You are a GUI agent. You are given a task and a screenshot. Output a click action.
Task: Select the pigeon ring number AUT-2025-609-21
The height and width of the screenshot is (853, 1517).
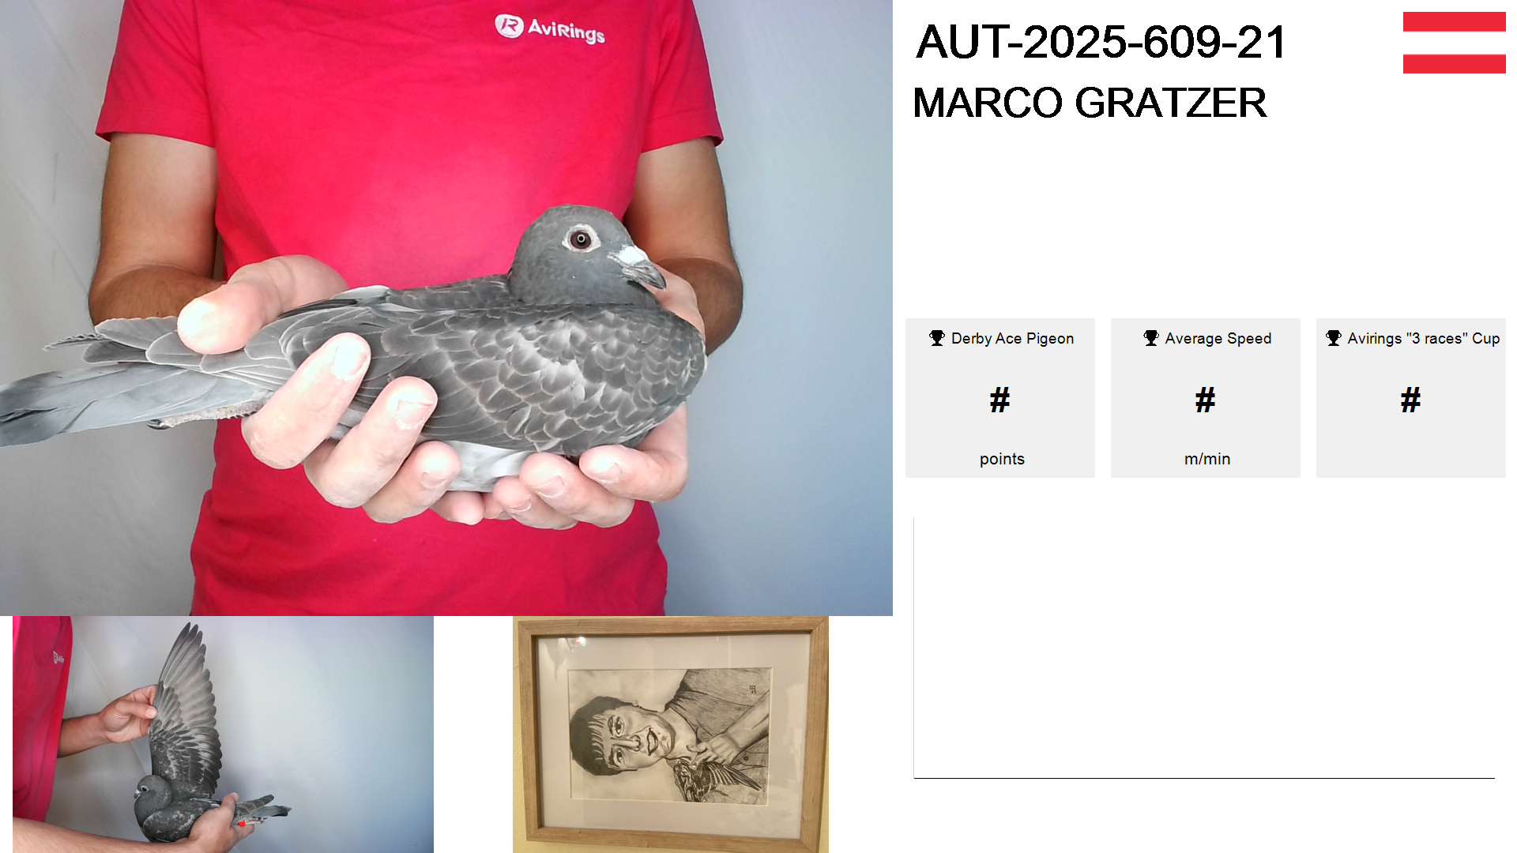[x=1101, y=42]
